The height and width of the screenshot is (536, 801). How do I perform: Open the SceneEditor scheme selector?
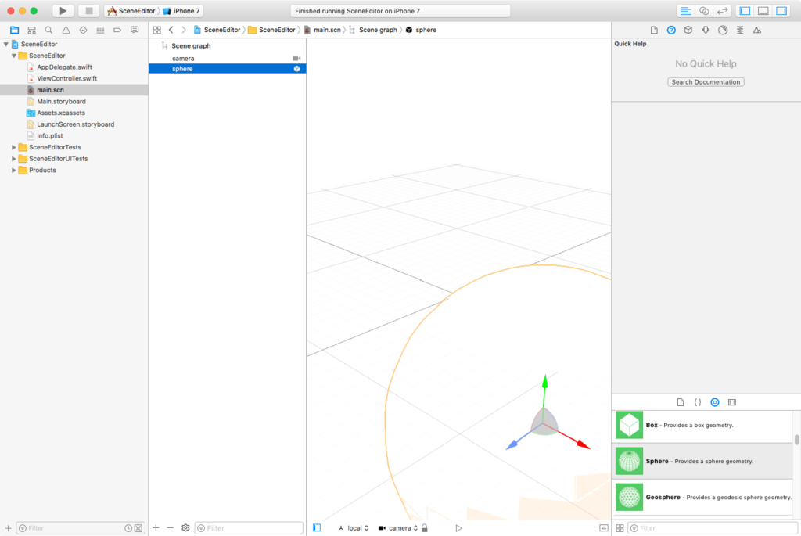click(x=131, y=11)
